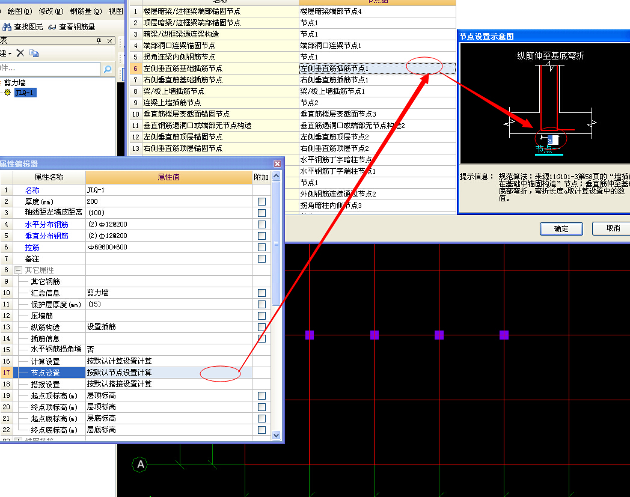Click the blue 名称 property link
This screenshot has height=497, width=630.
pos(32,191)
